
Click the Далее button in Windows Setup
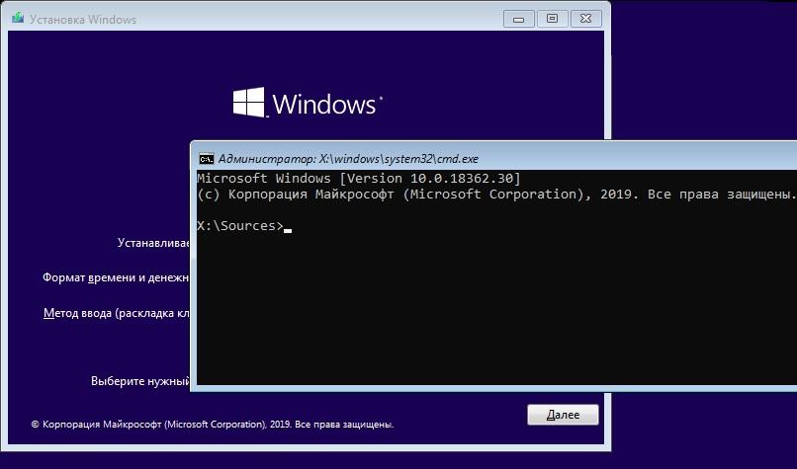563,415
